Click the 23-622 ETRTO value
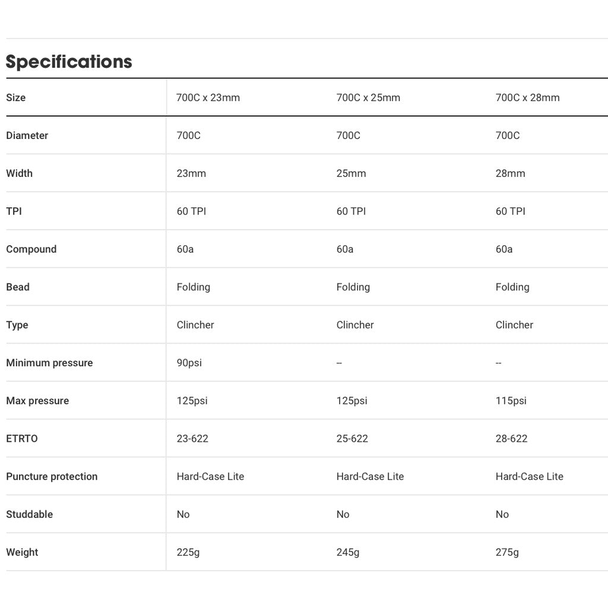Image resolution: width=608 pixels, height=608 pixels. (192, 439)
